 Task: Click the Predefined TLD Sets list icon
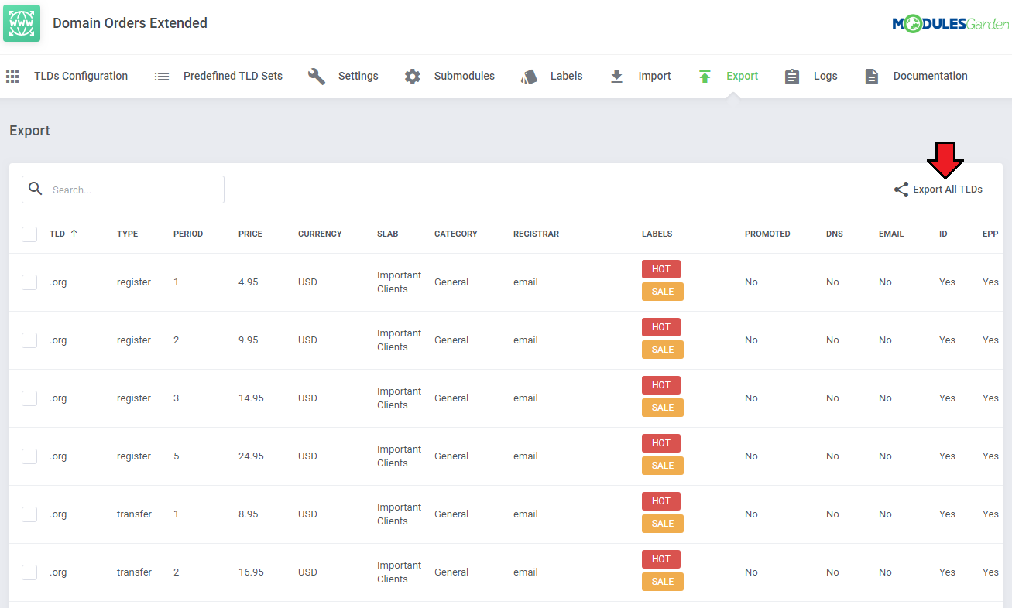(x=162, y=77)
